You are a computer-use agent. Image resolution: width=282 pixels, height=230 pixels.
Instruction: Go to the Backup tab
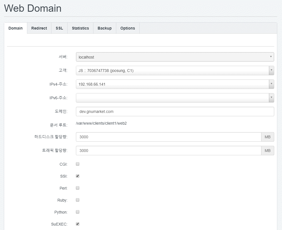tap(105, 28)
